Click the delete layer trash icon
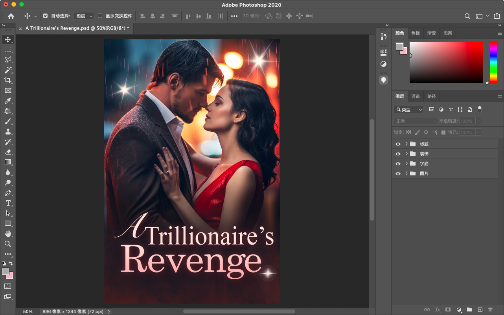504x315 pixels. pyautogui.click(x=490, y=310)
